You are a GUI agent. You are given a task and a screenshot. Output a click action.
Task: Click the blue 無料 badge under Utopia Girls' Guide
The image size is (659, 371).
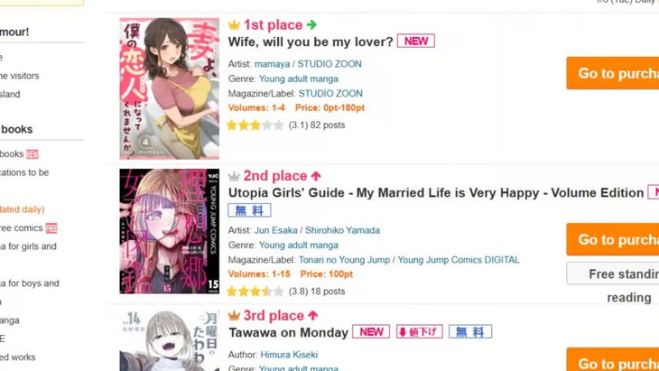249,210
